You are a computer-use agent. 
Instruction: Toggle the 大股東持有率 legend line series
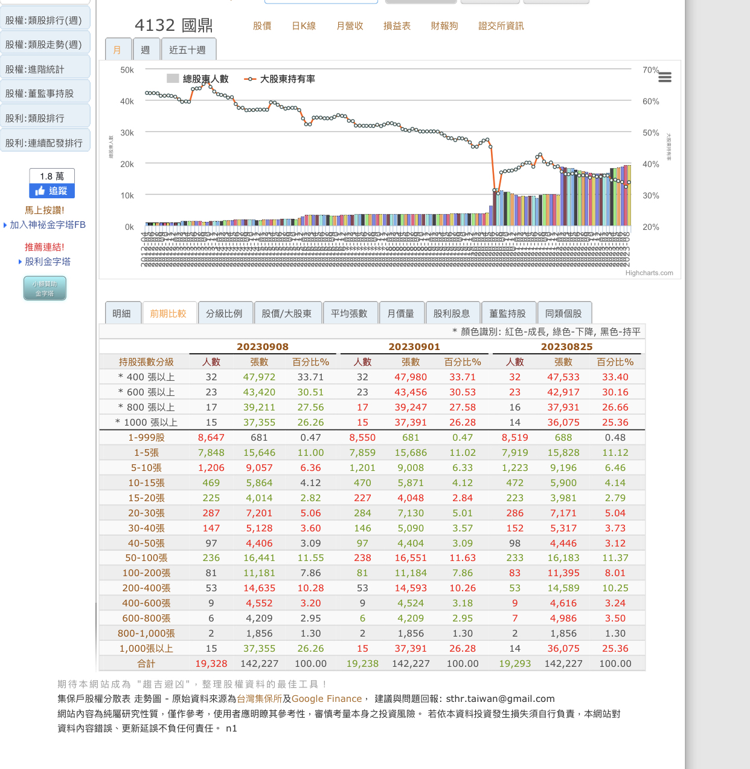click(280, 79)
